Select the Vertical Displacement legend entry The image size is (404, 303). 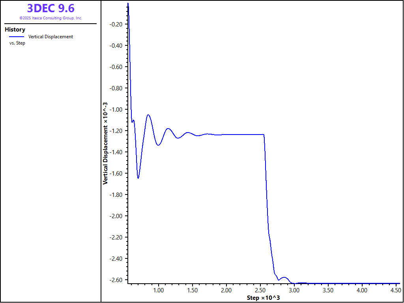pyautogui.click(x=50, y=37)
